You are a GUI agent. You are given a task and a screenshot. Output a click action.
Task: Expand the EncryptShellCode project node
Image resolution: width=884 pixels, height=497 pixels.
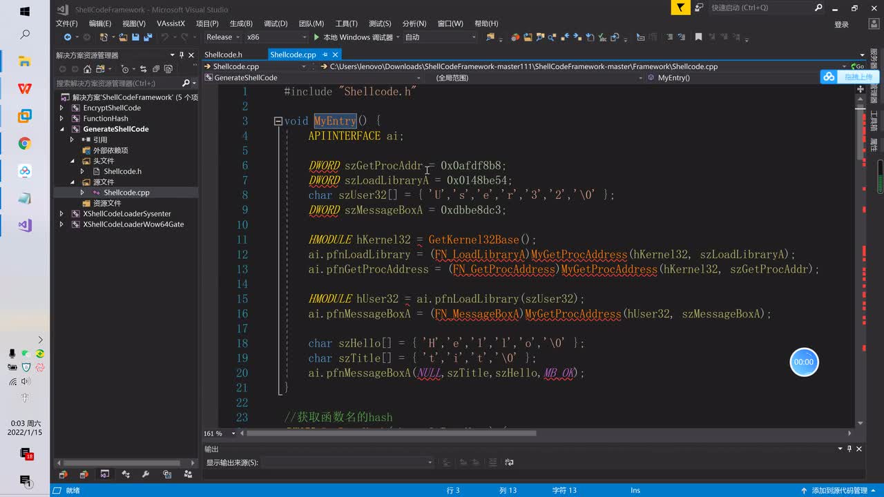(x=61, y=108)
